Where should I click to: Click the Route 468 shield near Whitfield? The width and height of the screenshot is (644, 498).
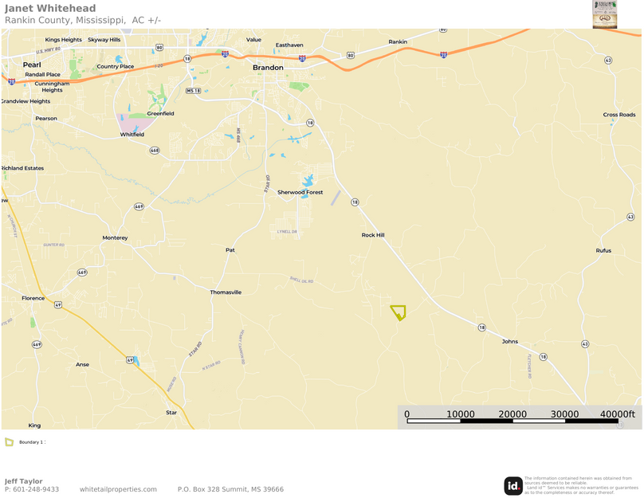tap(154, 150)
